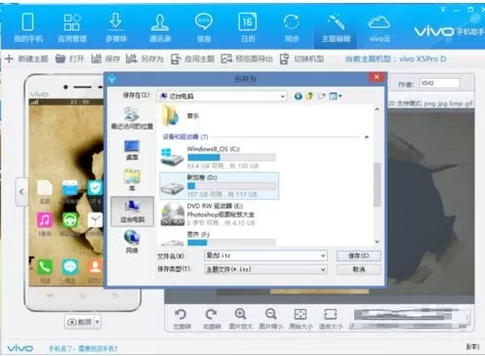Select the (F:) drive entry
The image size is (485, 356).
219,238
